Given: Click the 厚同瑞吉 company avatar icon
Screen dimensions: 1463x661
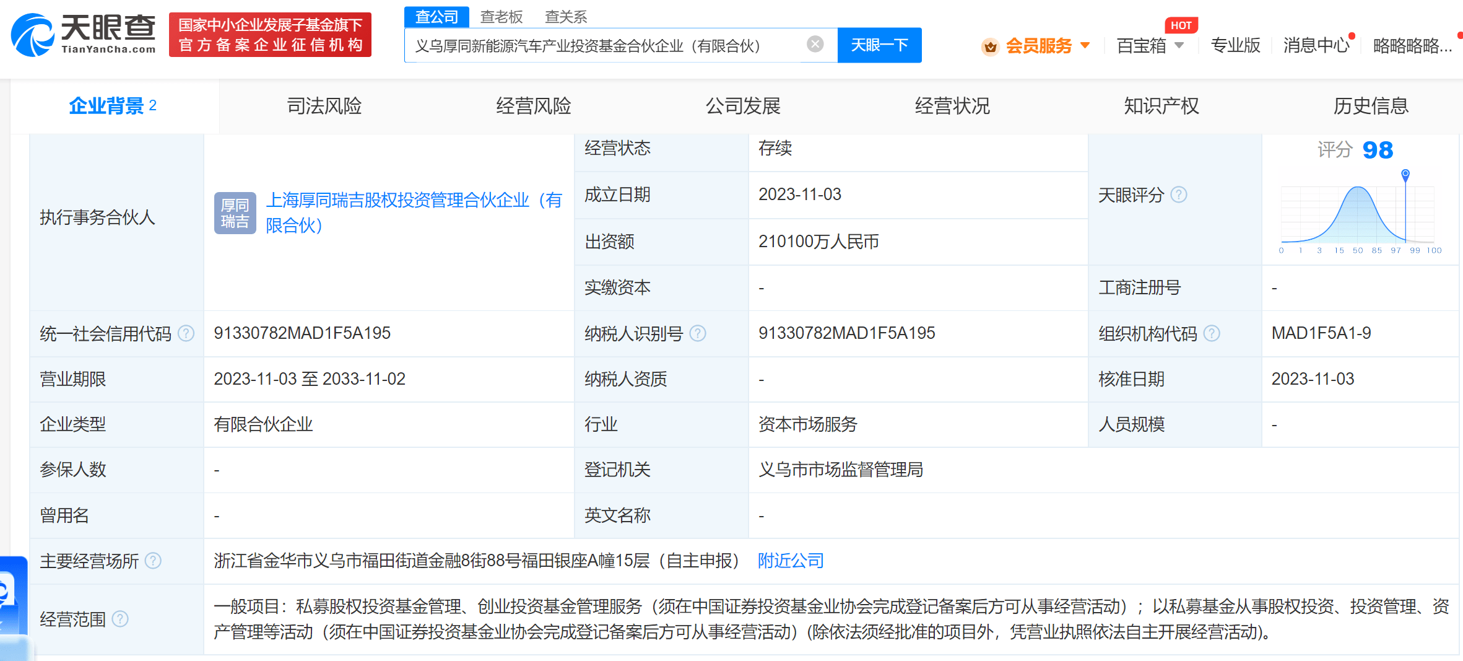Looking at the screenshot, I should click(x=235, y=212).
